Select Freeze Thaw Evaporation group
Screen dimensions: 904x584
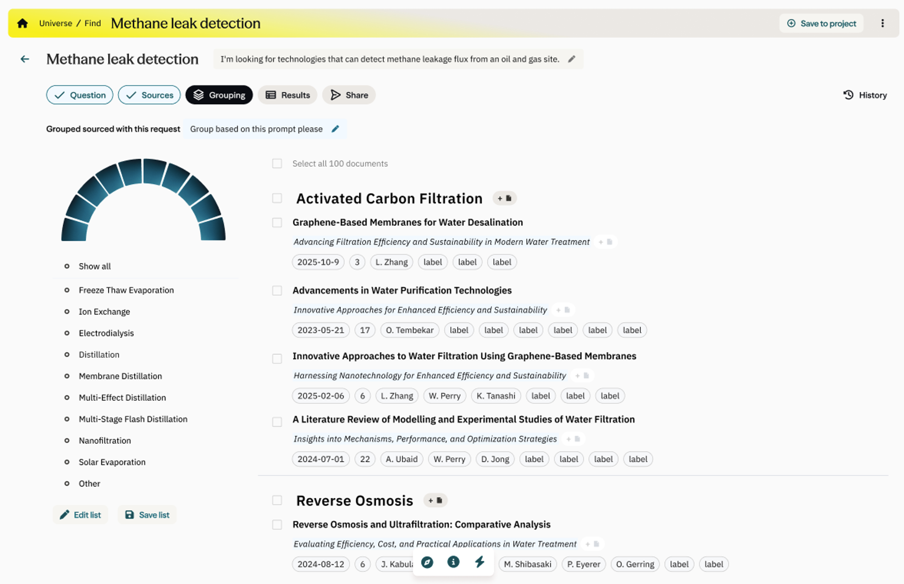coord(126,290)
